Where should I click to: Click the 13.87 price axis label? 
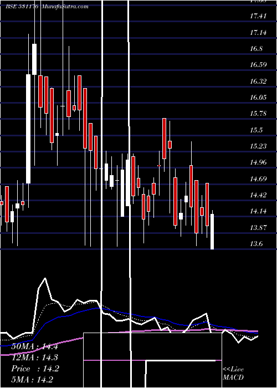tap(258, 228)
